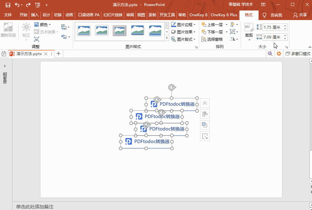The height and width of the screenshot is (210, 312).
Task: Close the 演示方法.pptx document tab
Action: coord(46,54)
